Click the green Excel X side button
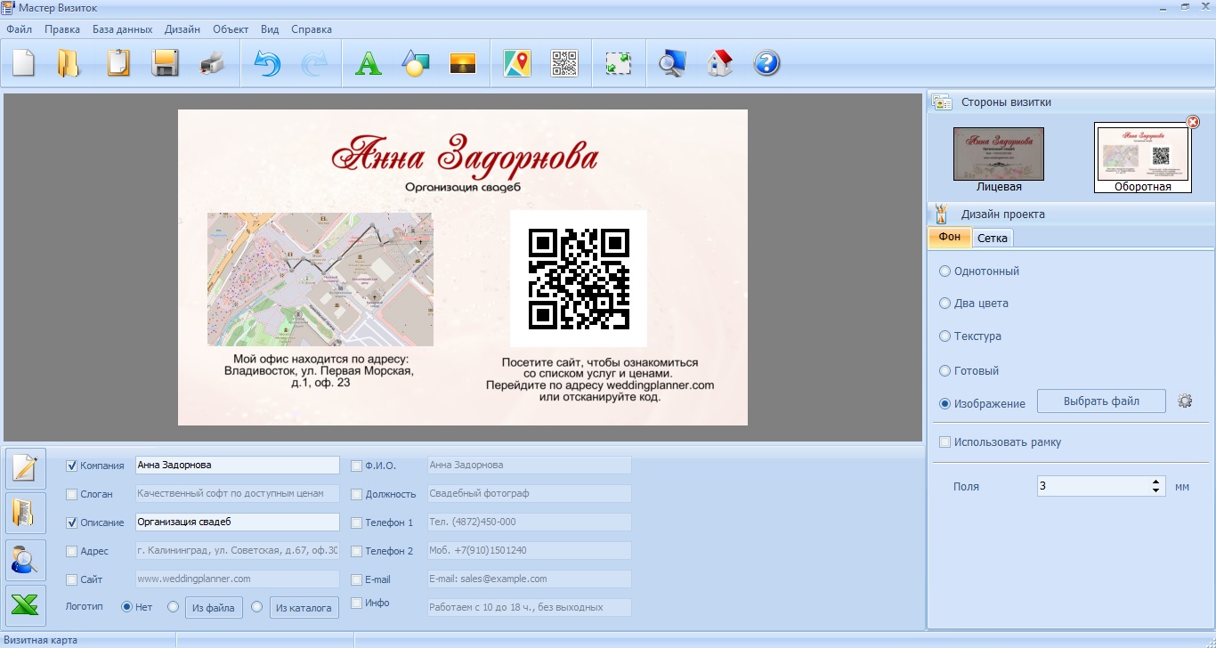This screenshot has width=1216, height=648. [x=26, y=605]
